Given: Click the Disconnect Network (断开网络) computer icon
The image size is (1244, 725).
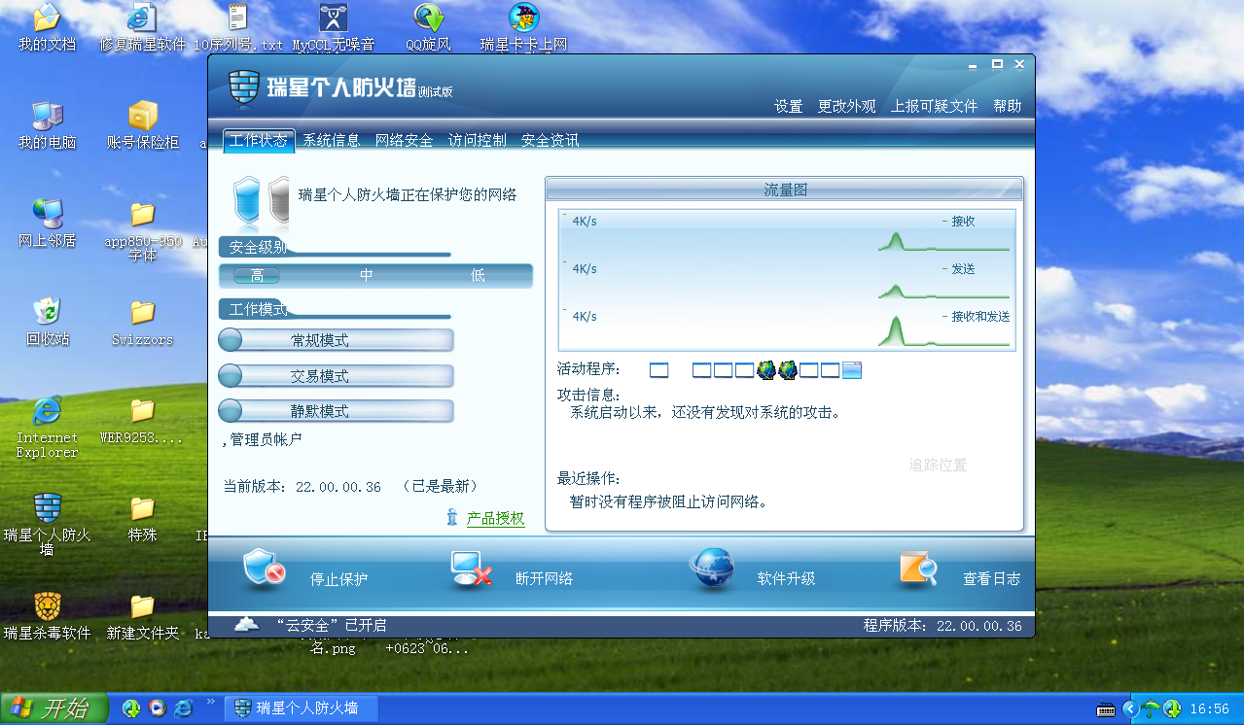Looking at the screenshot, I should point(471,570).
